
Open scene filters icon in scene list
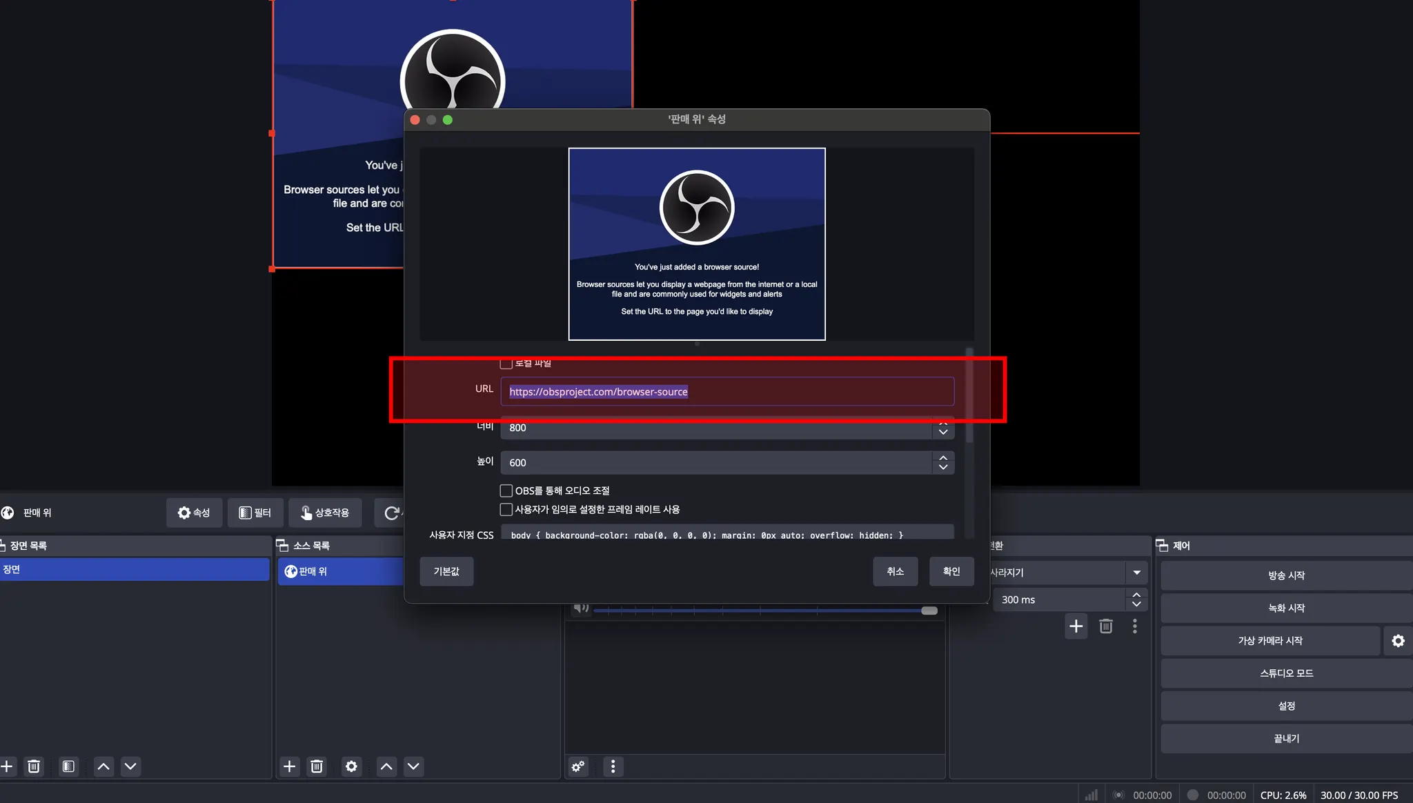68,766
